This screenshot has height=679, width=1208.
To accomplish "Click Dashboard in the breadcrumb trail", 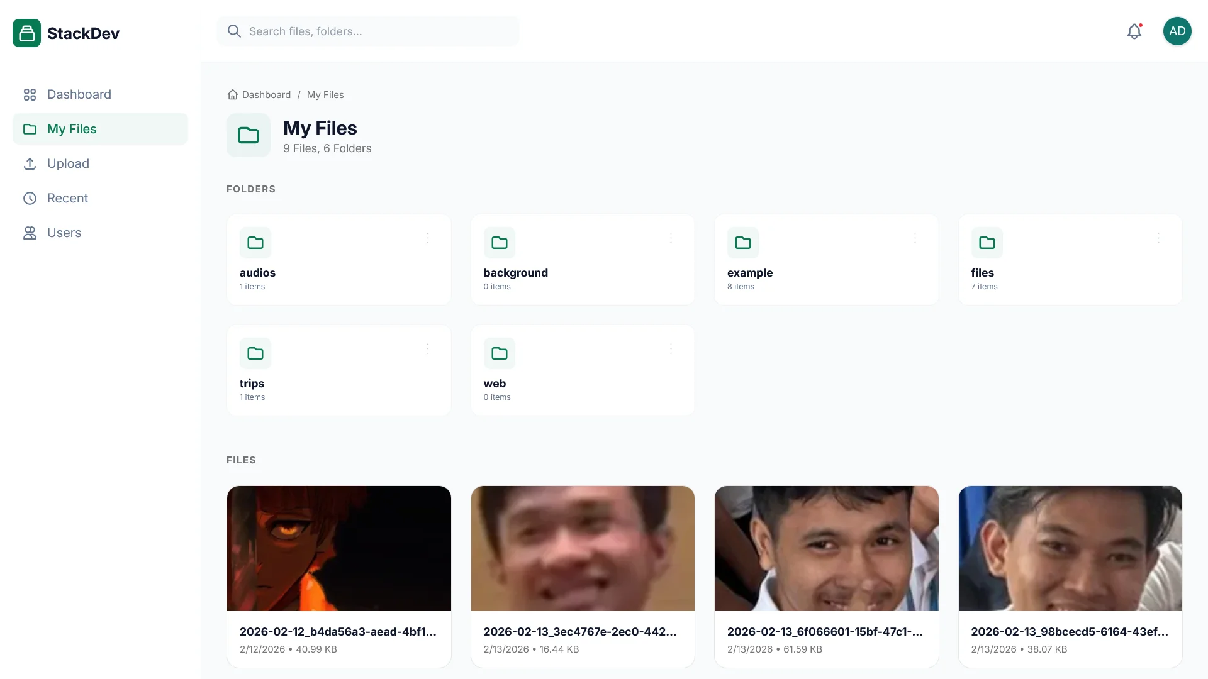I will click(x=266, y=94).
